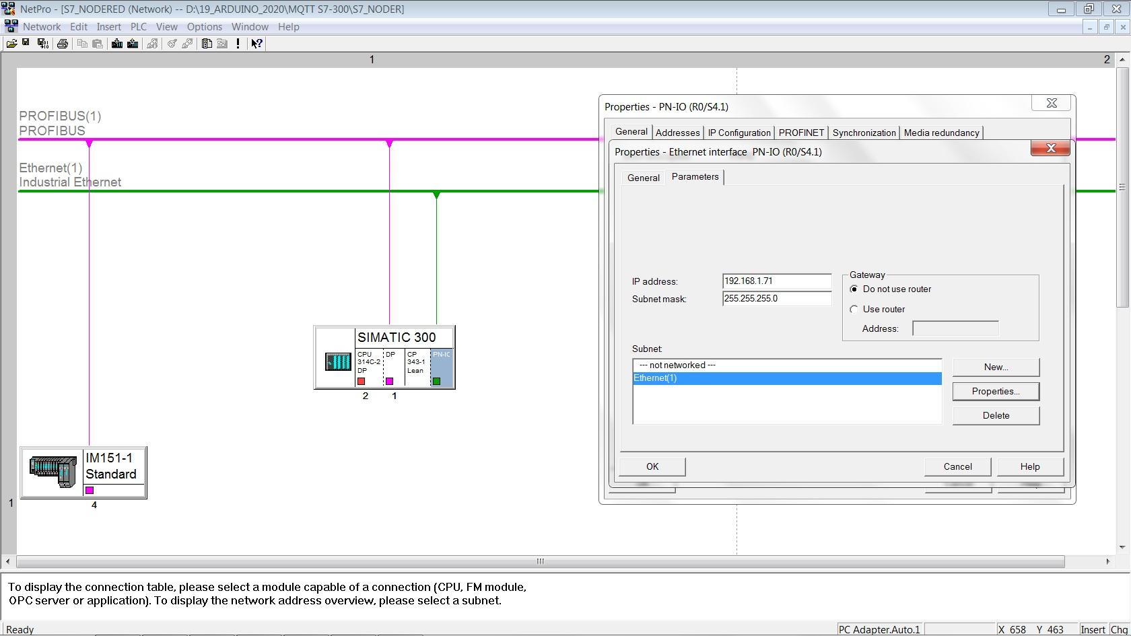Click the Catalog toolbar icon
The height and width of the screenshot is (636, 1131).
207,44
